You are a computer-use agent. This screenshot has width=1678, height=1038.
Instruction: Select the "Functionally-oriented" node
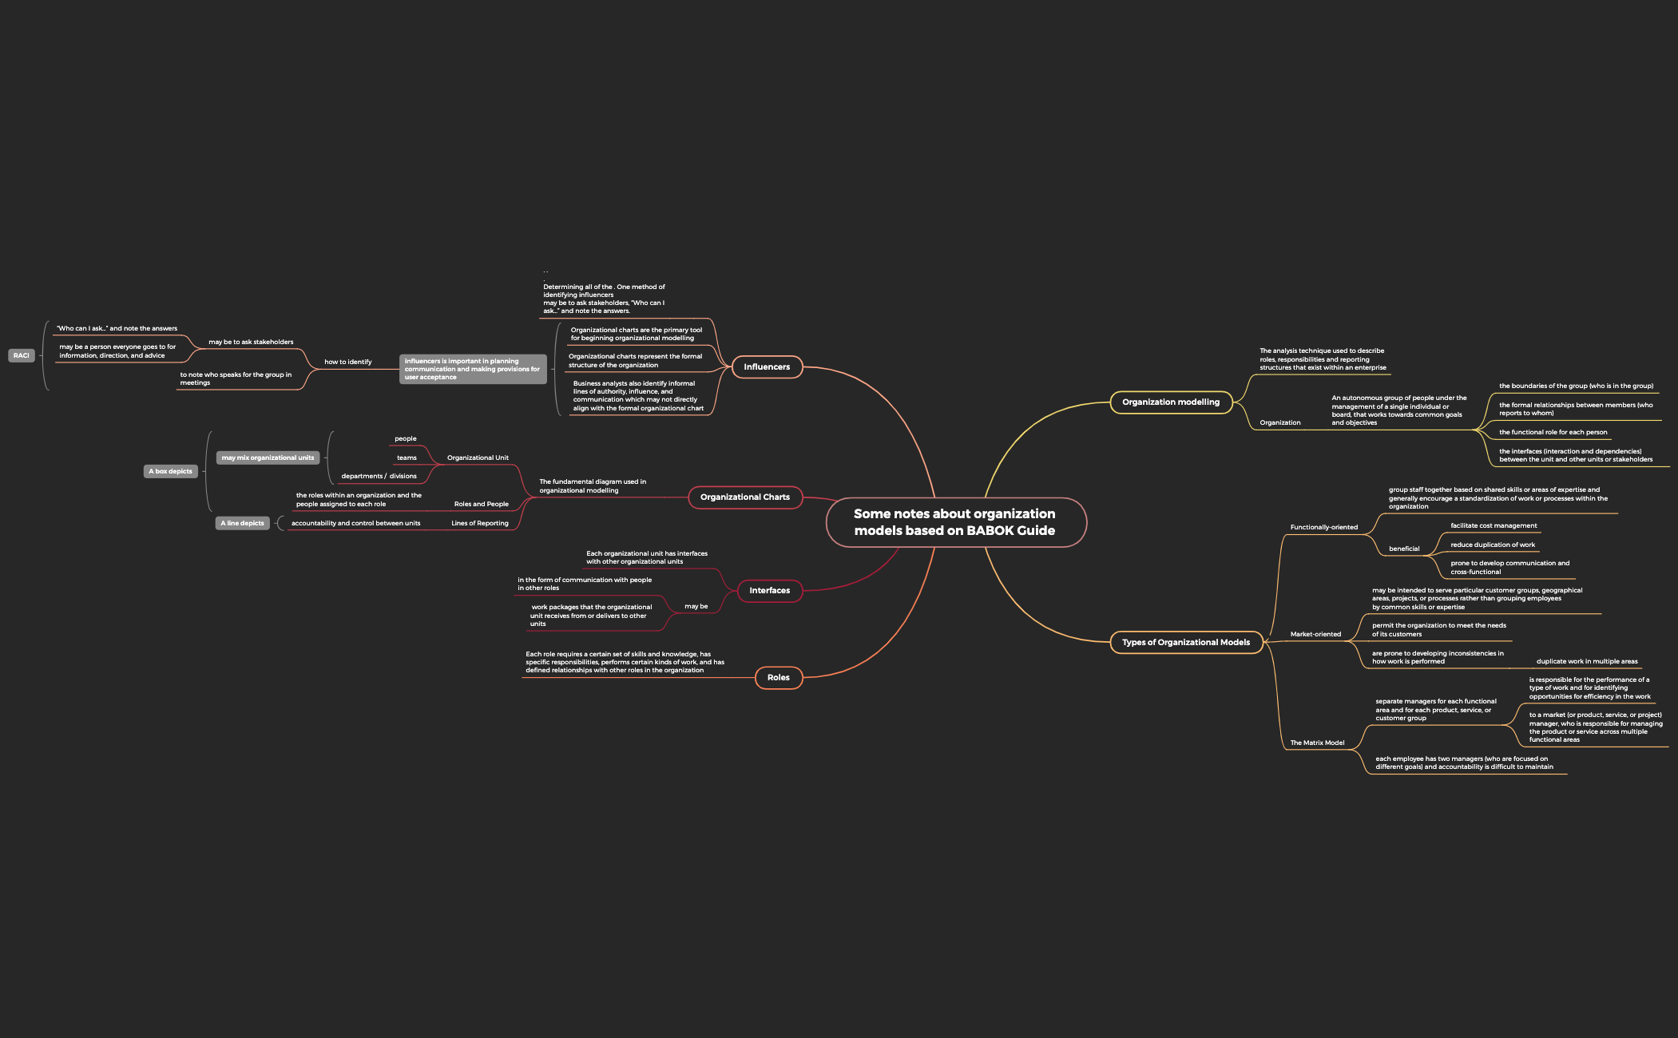[1323, 527]
